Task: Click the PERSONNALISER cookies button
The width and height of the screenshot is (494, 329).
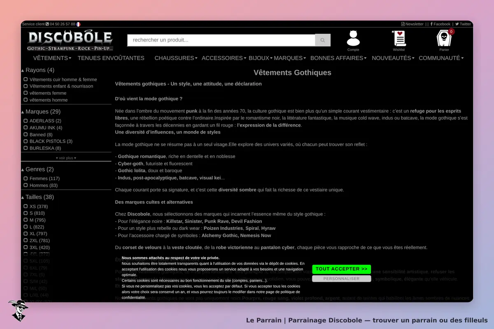Action: (341, 278)
